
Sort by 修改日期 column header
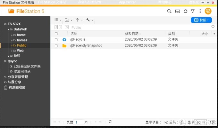point(132,34)
